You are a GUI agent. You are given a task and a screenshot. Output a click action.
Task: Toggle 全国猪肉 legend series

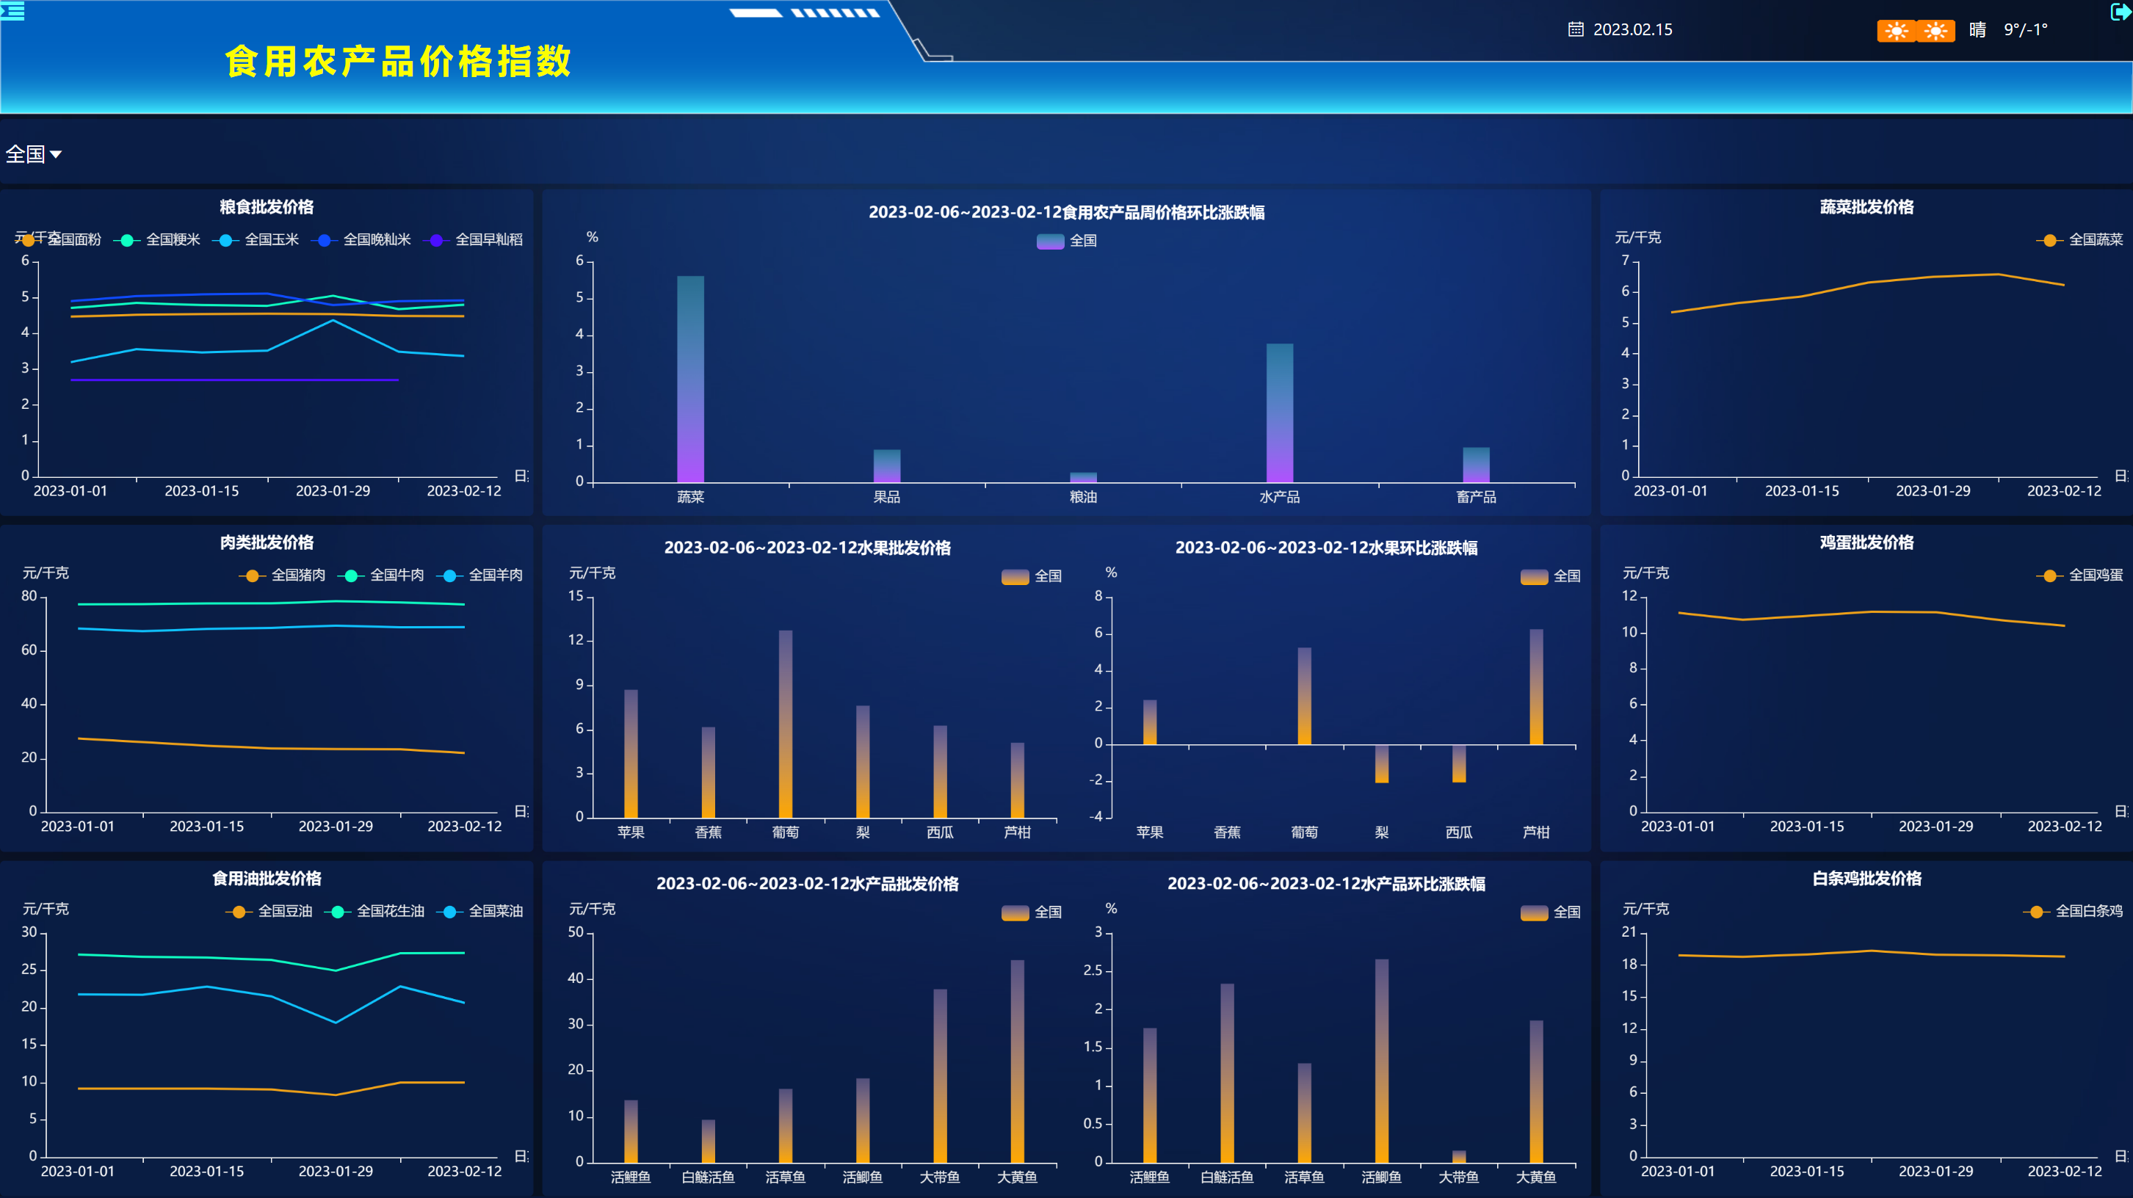[x=281, y=575]
